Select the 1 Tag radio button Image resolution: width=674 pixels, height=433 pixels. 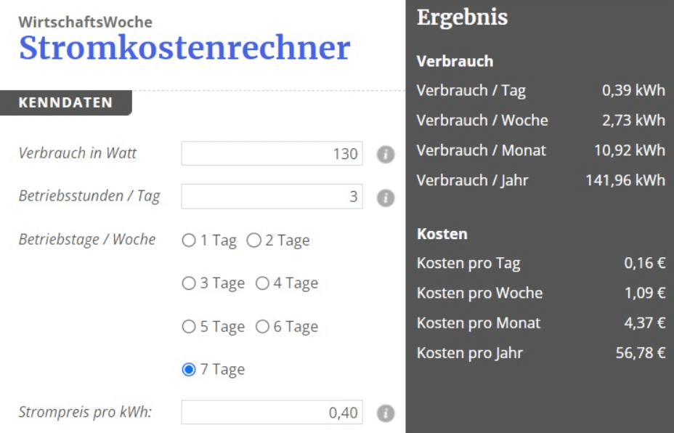pyautogui.click(x=189, y=240)
